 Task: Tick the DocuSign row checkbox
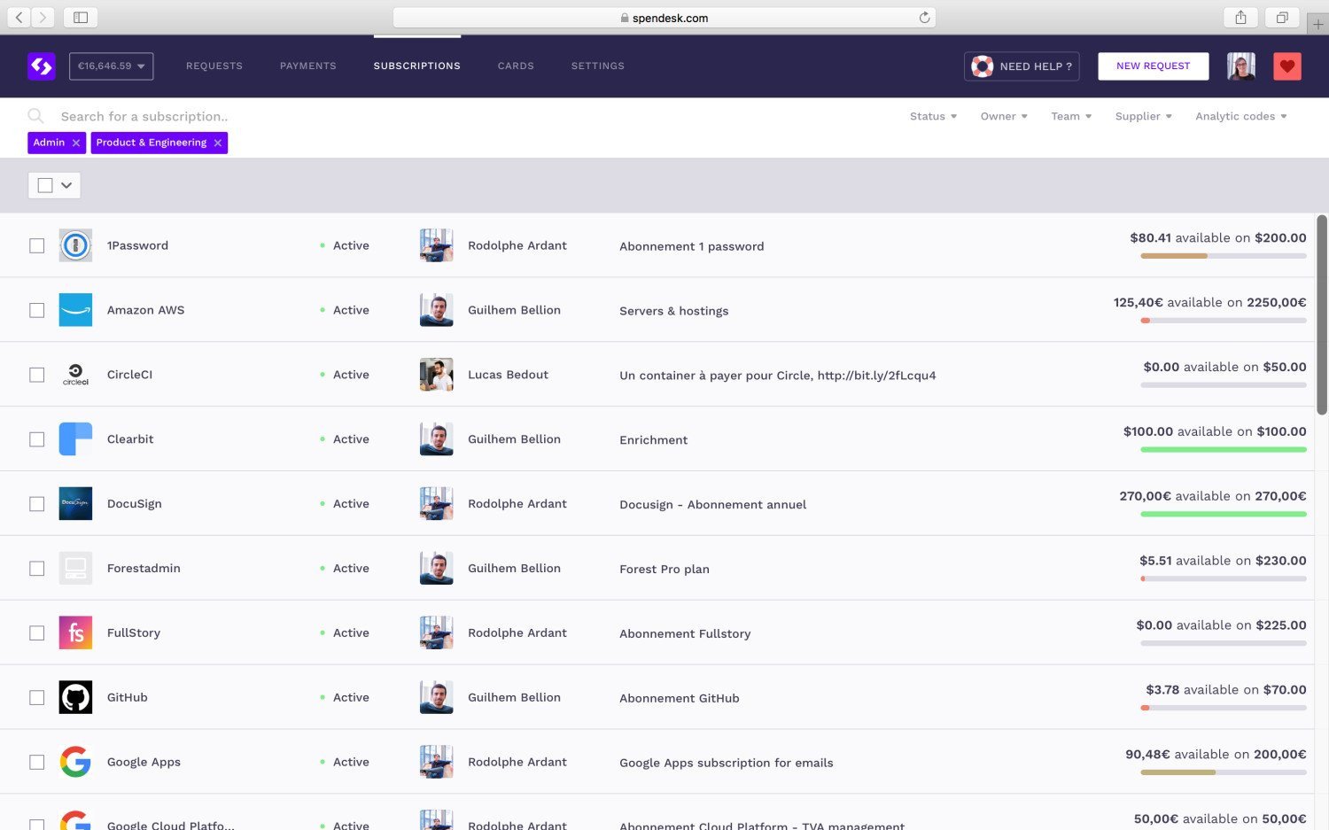click(x=37, y=504)
